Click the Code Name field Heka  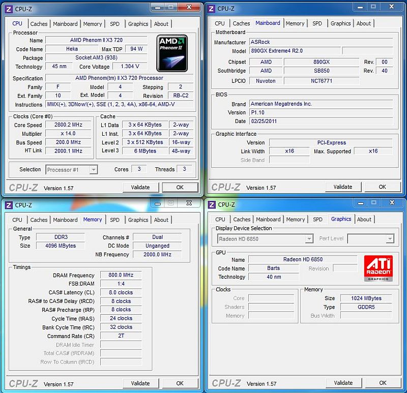coord(72,49)
